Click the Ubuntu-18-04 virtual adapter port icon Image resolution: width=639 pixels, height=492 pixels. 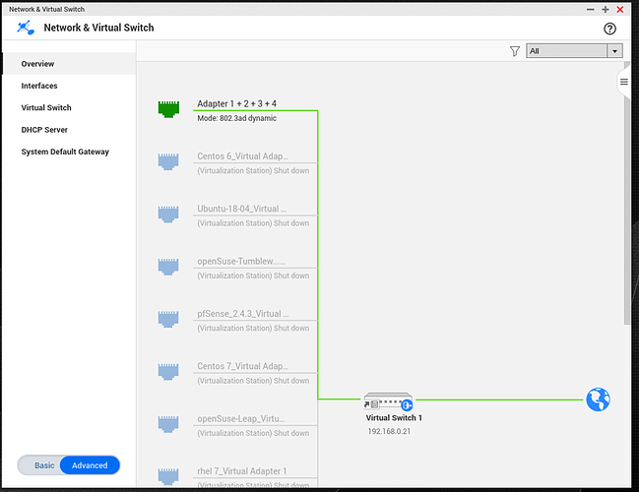(x=168, y=215)
